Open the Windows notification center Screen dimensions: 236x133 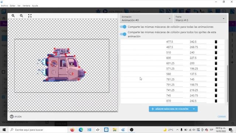pos(230,130)
